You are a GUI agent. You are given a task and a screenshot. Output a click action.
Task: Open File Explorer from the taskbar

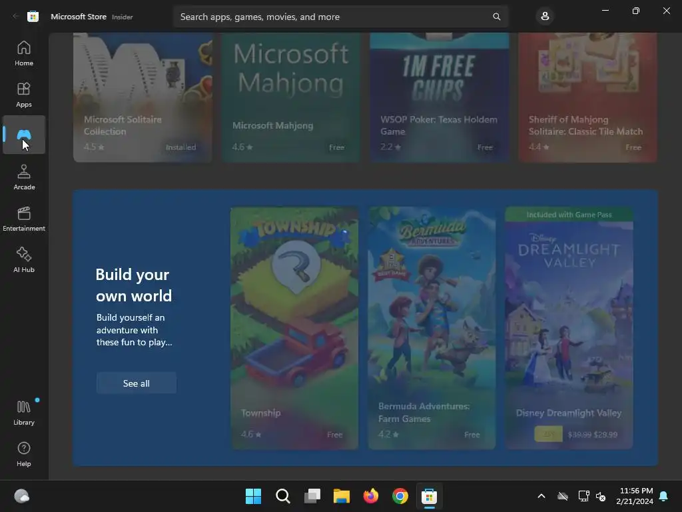[342, 496]
